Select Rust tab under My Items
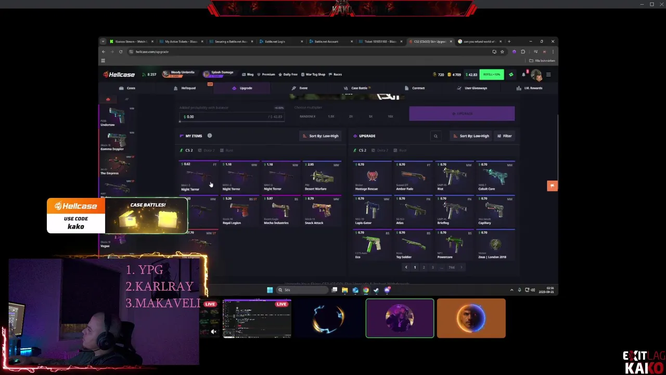 coord(228,151)
